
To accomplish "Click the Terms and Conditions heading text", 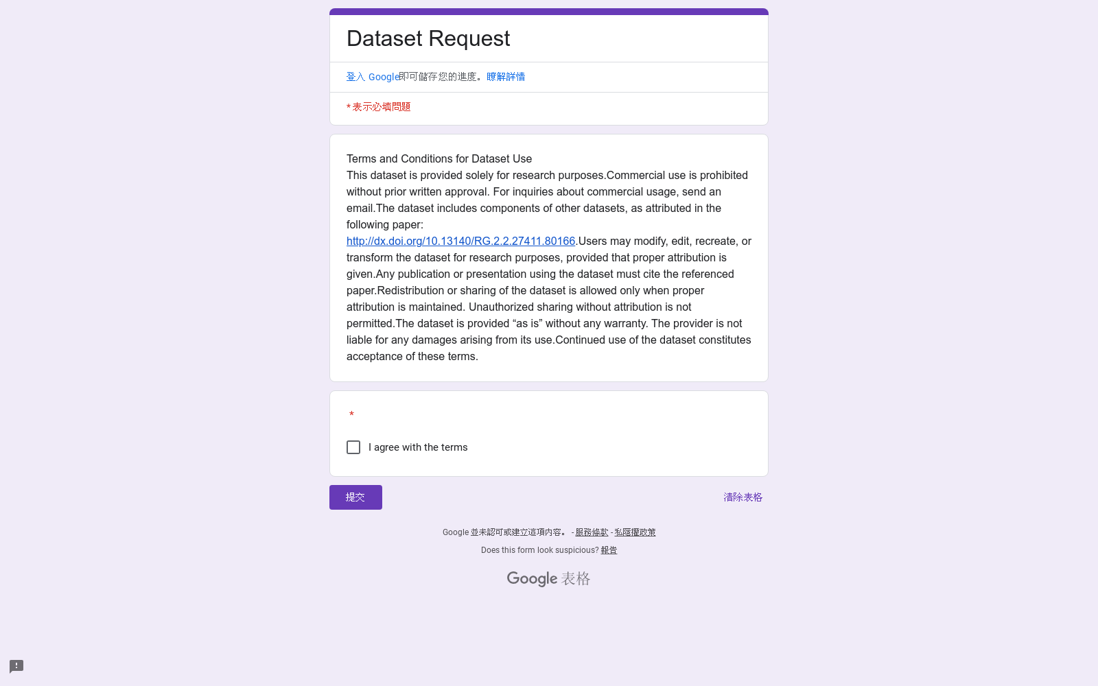I will click(x=439, y=159).
